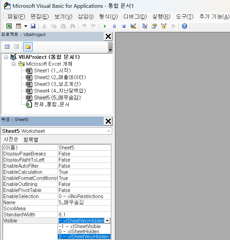Toggle Folders button in project panel
This screenshot has height=240, width=230.
(x=28, y=47)
